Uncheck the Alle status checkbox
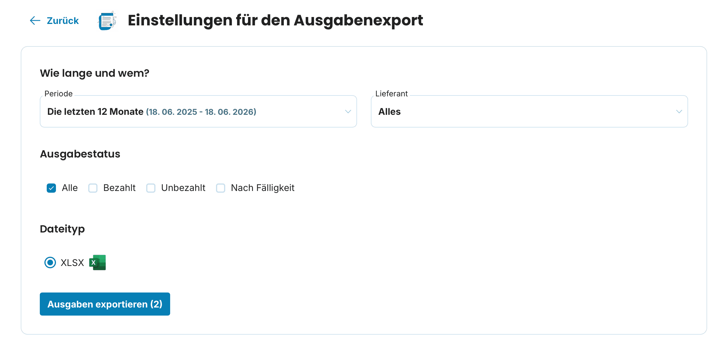 [x=51, y=188]
